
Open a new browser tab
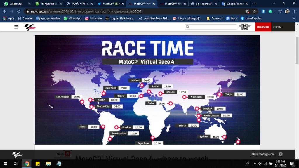(255, 4)
